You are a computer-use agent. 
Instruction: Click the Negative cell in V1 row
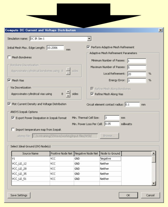click(x=110, y=159)
